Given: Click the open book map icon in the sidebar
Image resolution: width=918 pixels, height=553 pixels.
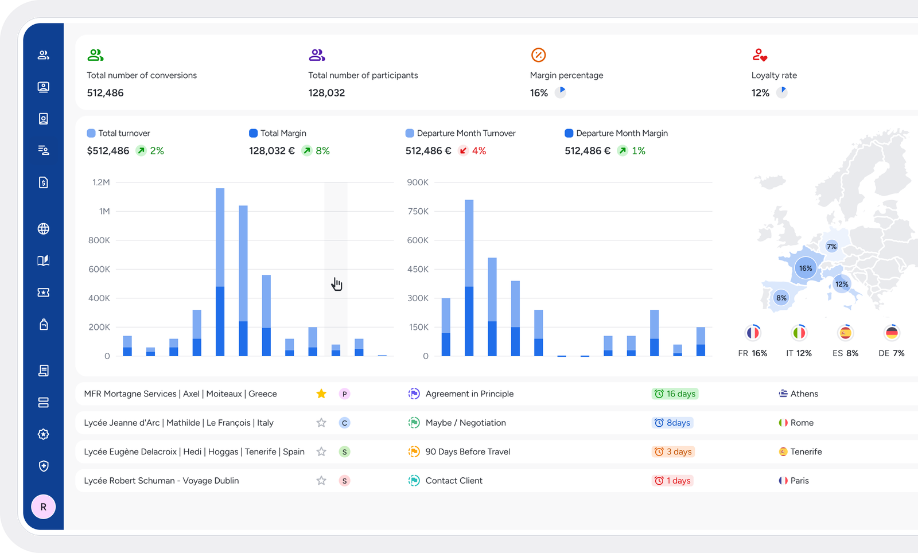Looking at the screenshot, I should [43, 260].
